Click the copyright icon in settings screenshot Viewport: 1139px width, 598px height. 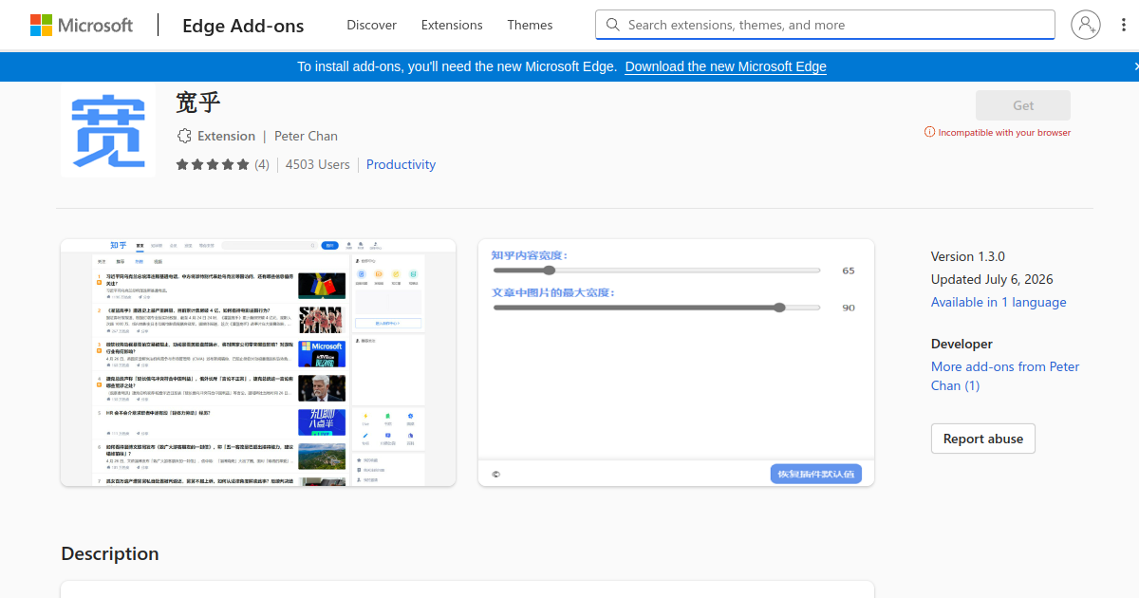coord(495,474)
